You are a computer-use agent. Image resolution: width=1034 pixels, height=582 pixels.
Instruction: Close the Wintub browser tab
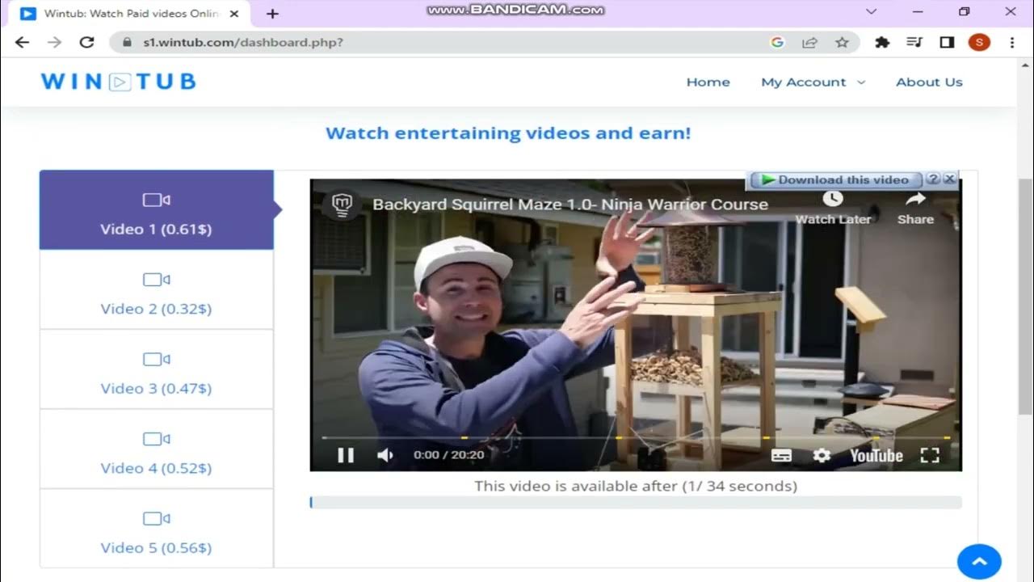234,14
